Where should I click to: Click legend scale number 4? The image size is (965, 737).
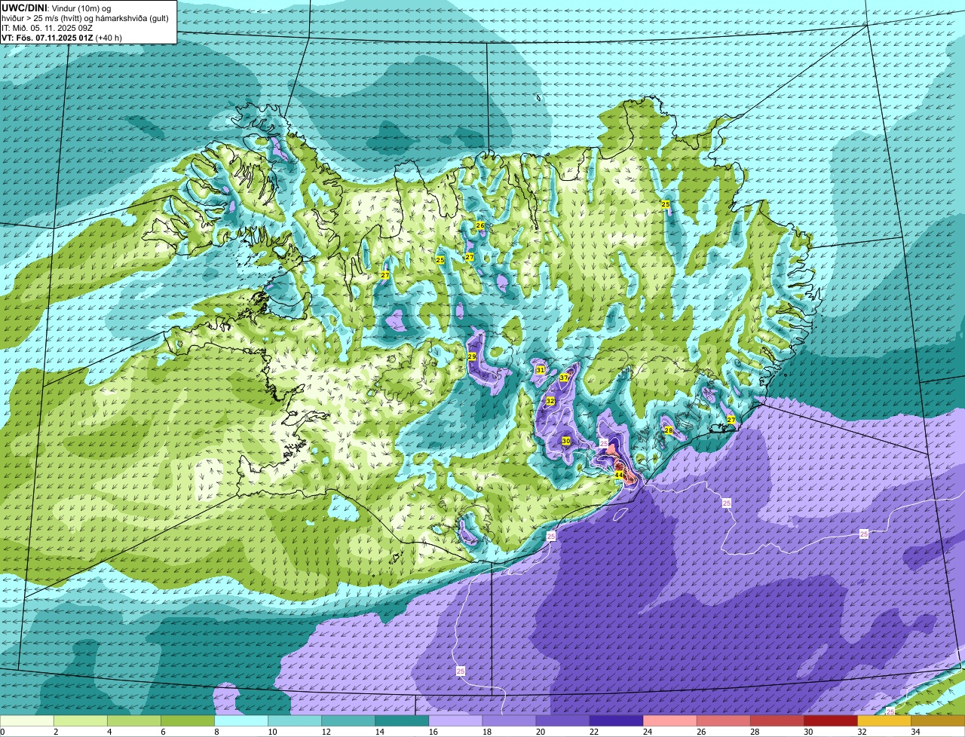point(109,732)
